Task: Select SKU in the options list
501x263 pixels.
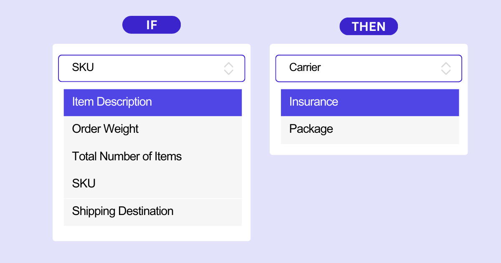Action: coord(153,184)
